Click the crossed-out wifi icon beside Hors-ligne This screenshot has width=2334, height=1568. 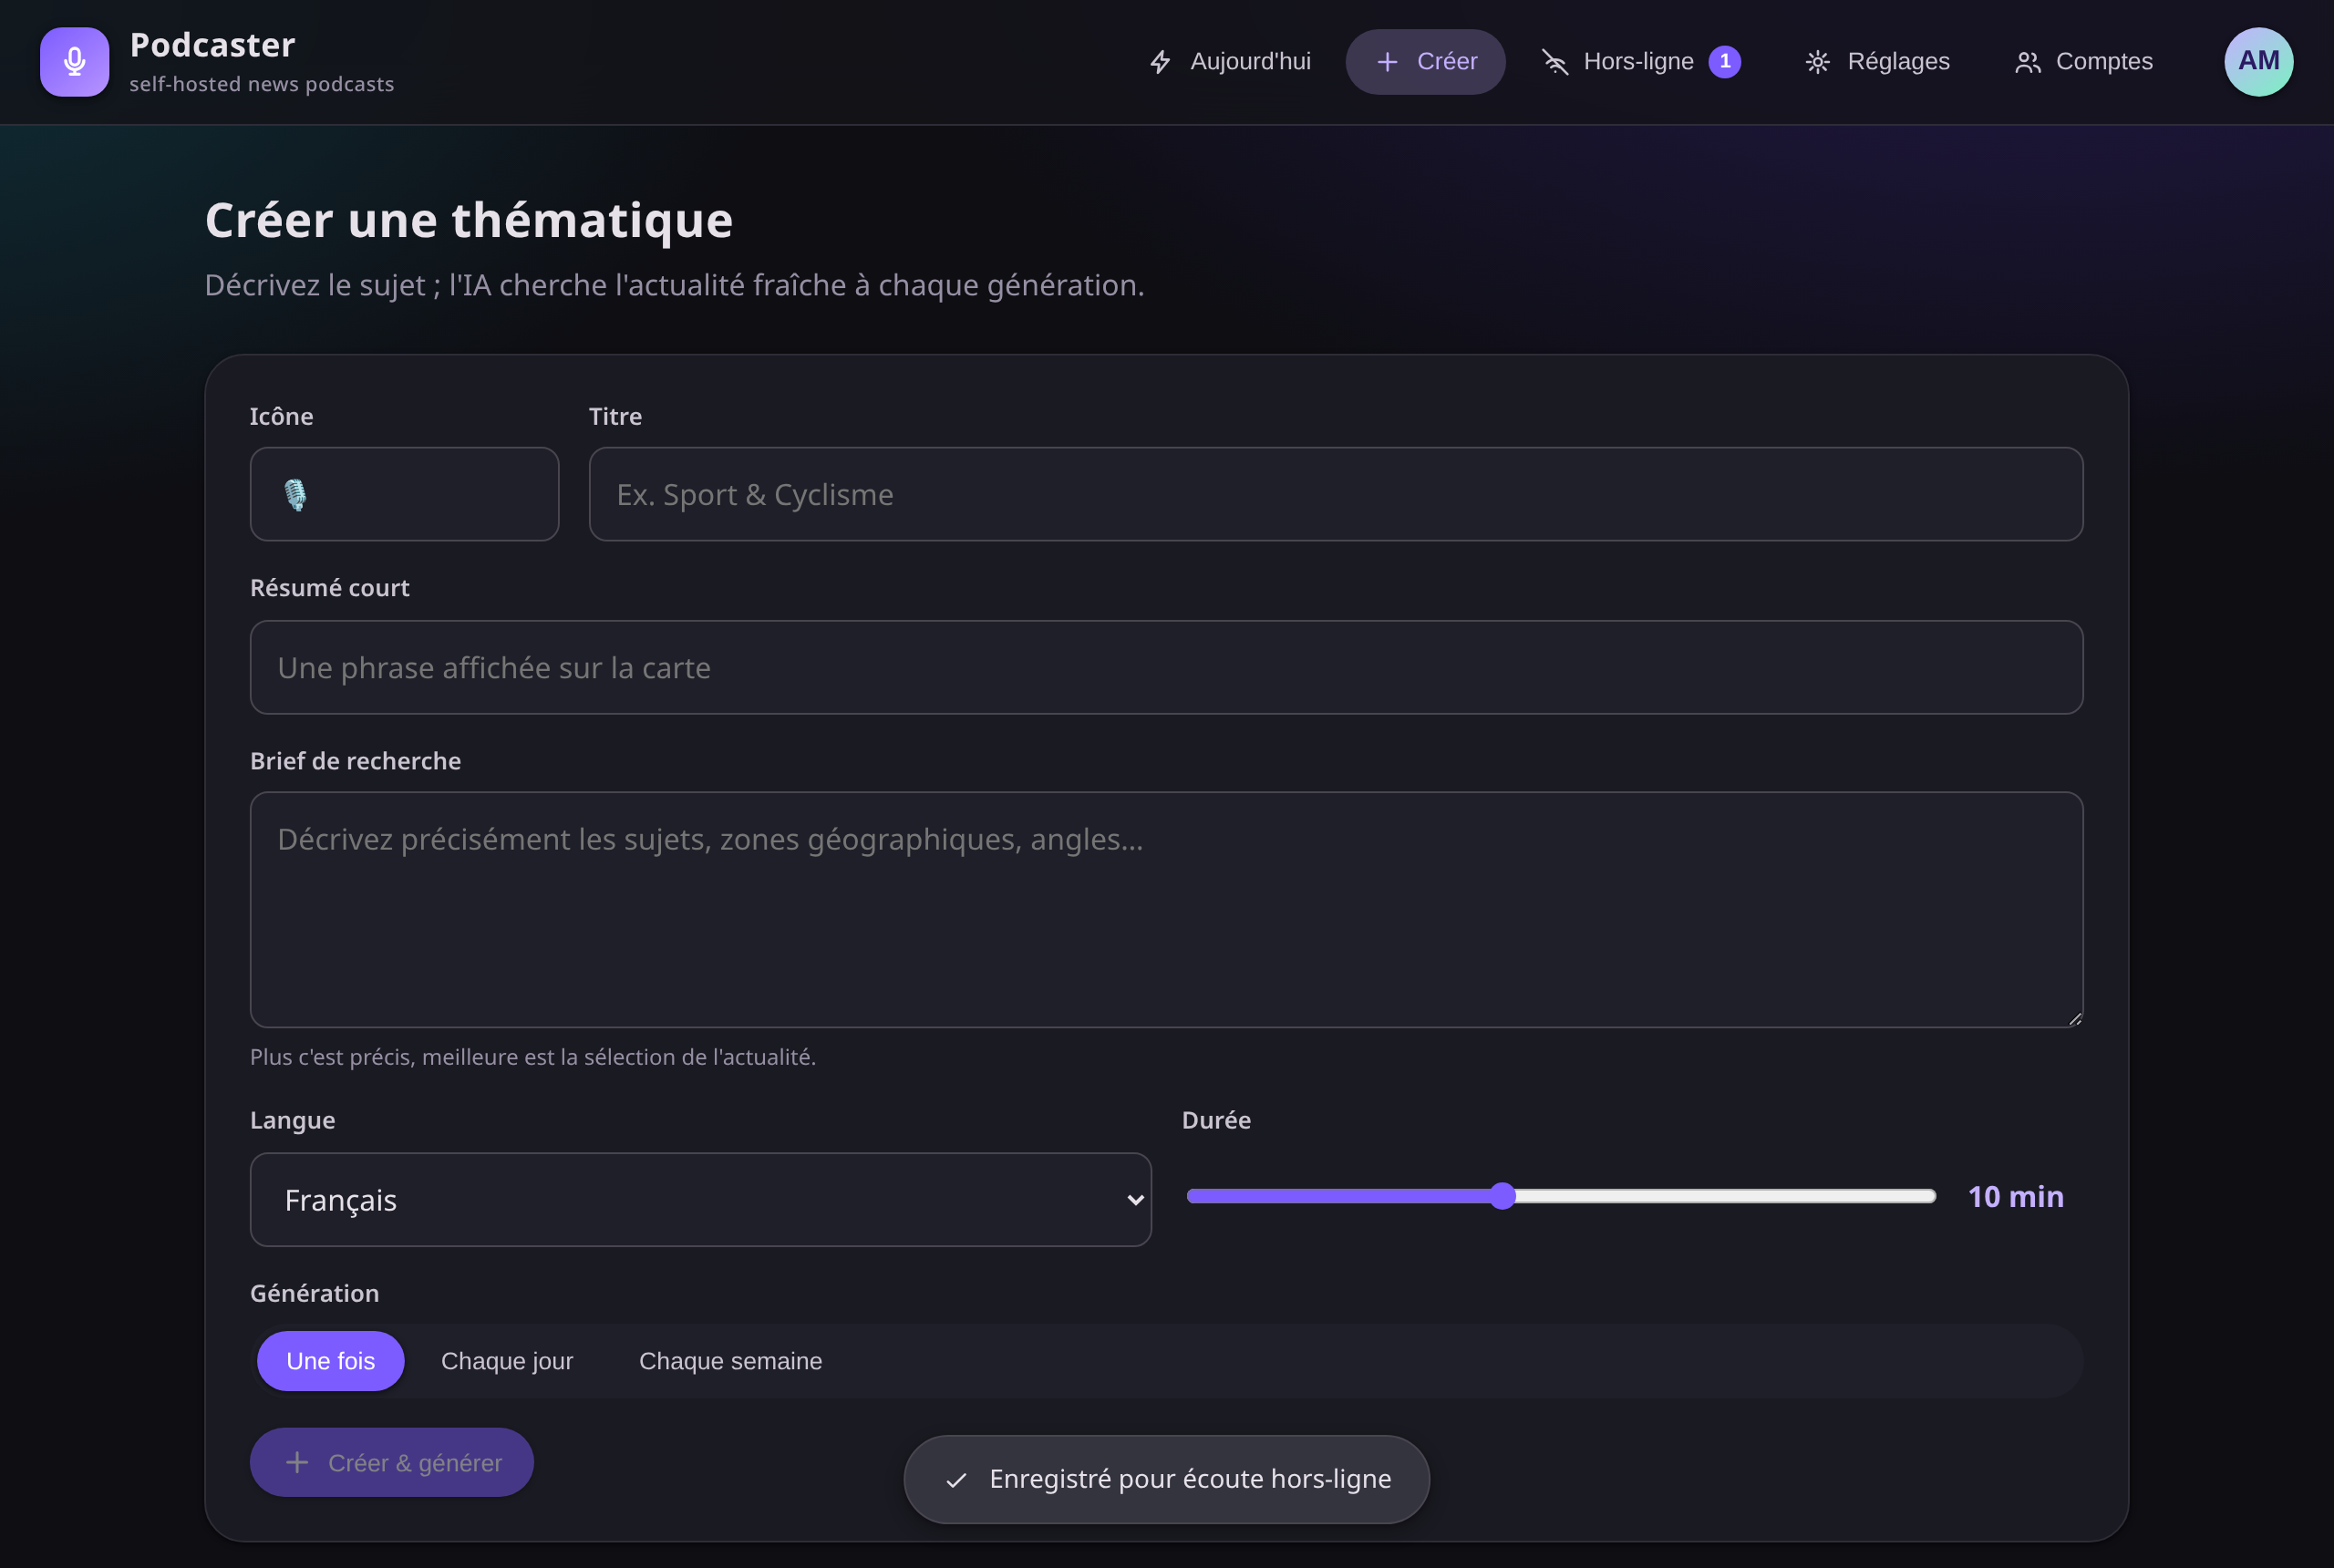[1555, 62]
